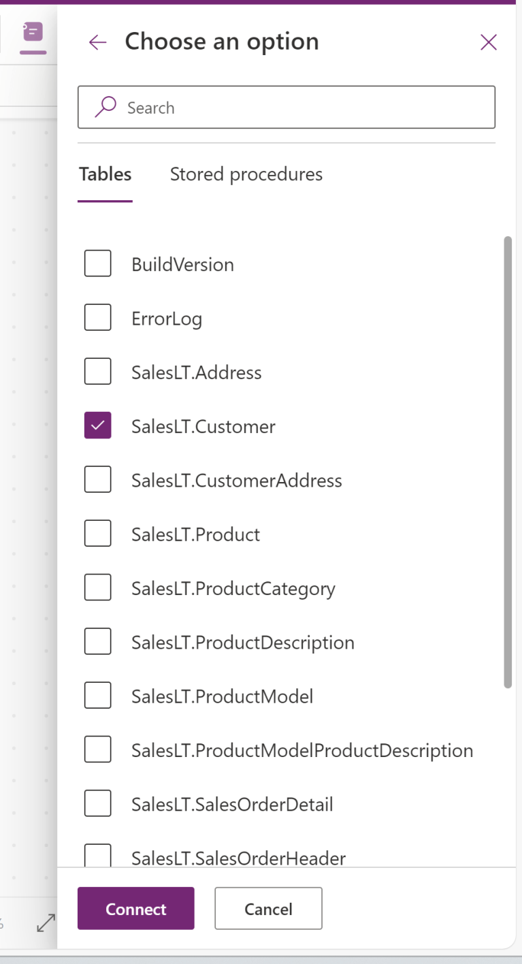Viewport: 522px width, 964px height.
Task: Check the SalesLT.SalesOrderDetail checkbox
Action: pos(97,803)
